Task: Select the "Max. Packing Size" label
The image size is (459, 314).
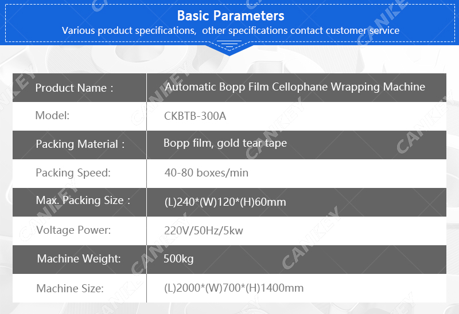Action: 83,201
